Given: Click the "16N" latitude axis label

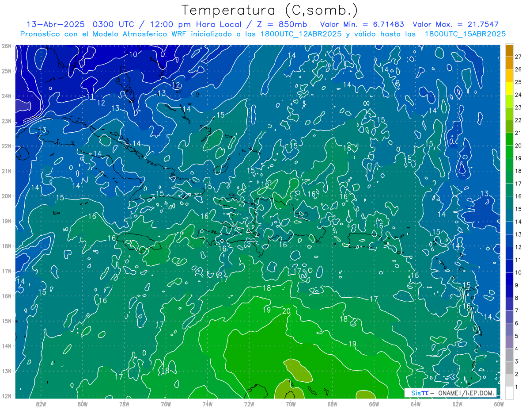Looking at the screenshot, I should (x=7, y=296).
